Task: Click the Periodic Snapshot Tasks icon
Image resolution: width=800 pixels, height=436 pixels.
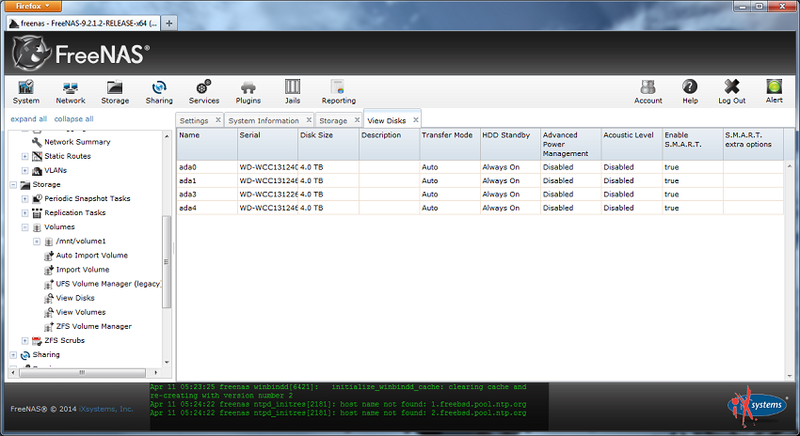Action: tap(37, 198)
